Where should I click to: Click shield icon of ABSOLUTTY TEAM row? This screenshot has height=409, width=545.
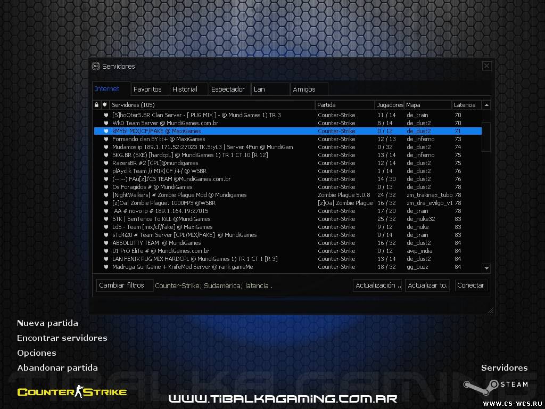point(106,243)
